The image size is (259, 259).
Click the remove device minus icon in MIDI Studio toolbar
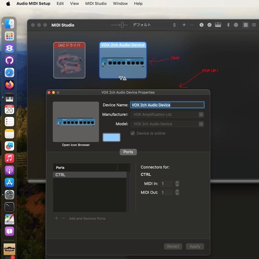(x=192, y=25)
